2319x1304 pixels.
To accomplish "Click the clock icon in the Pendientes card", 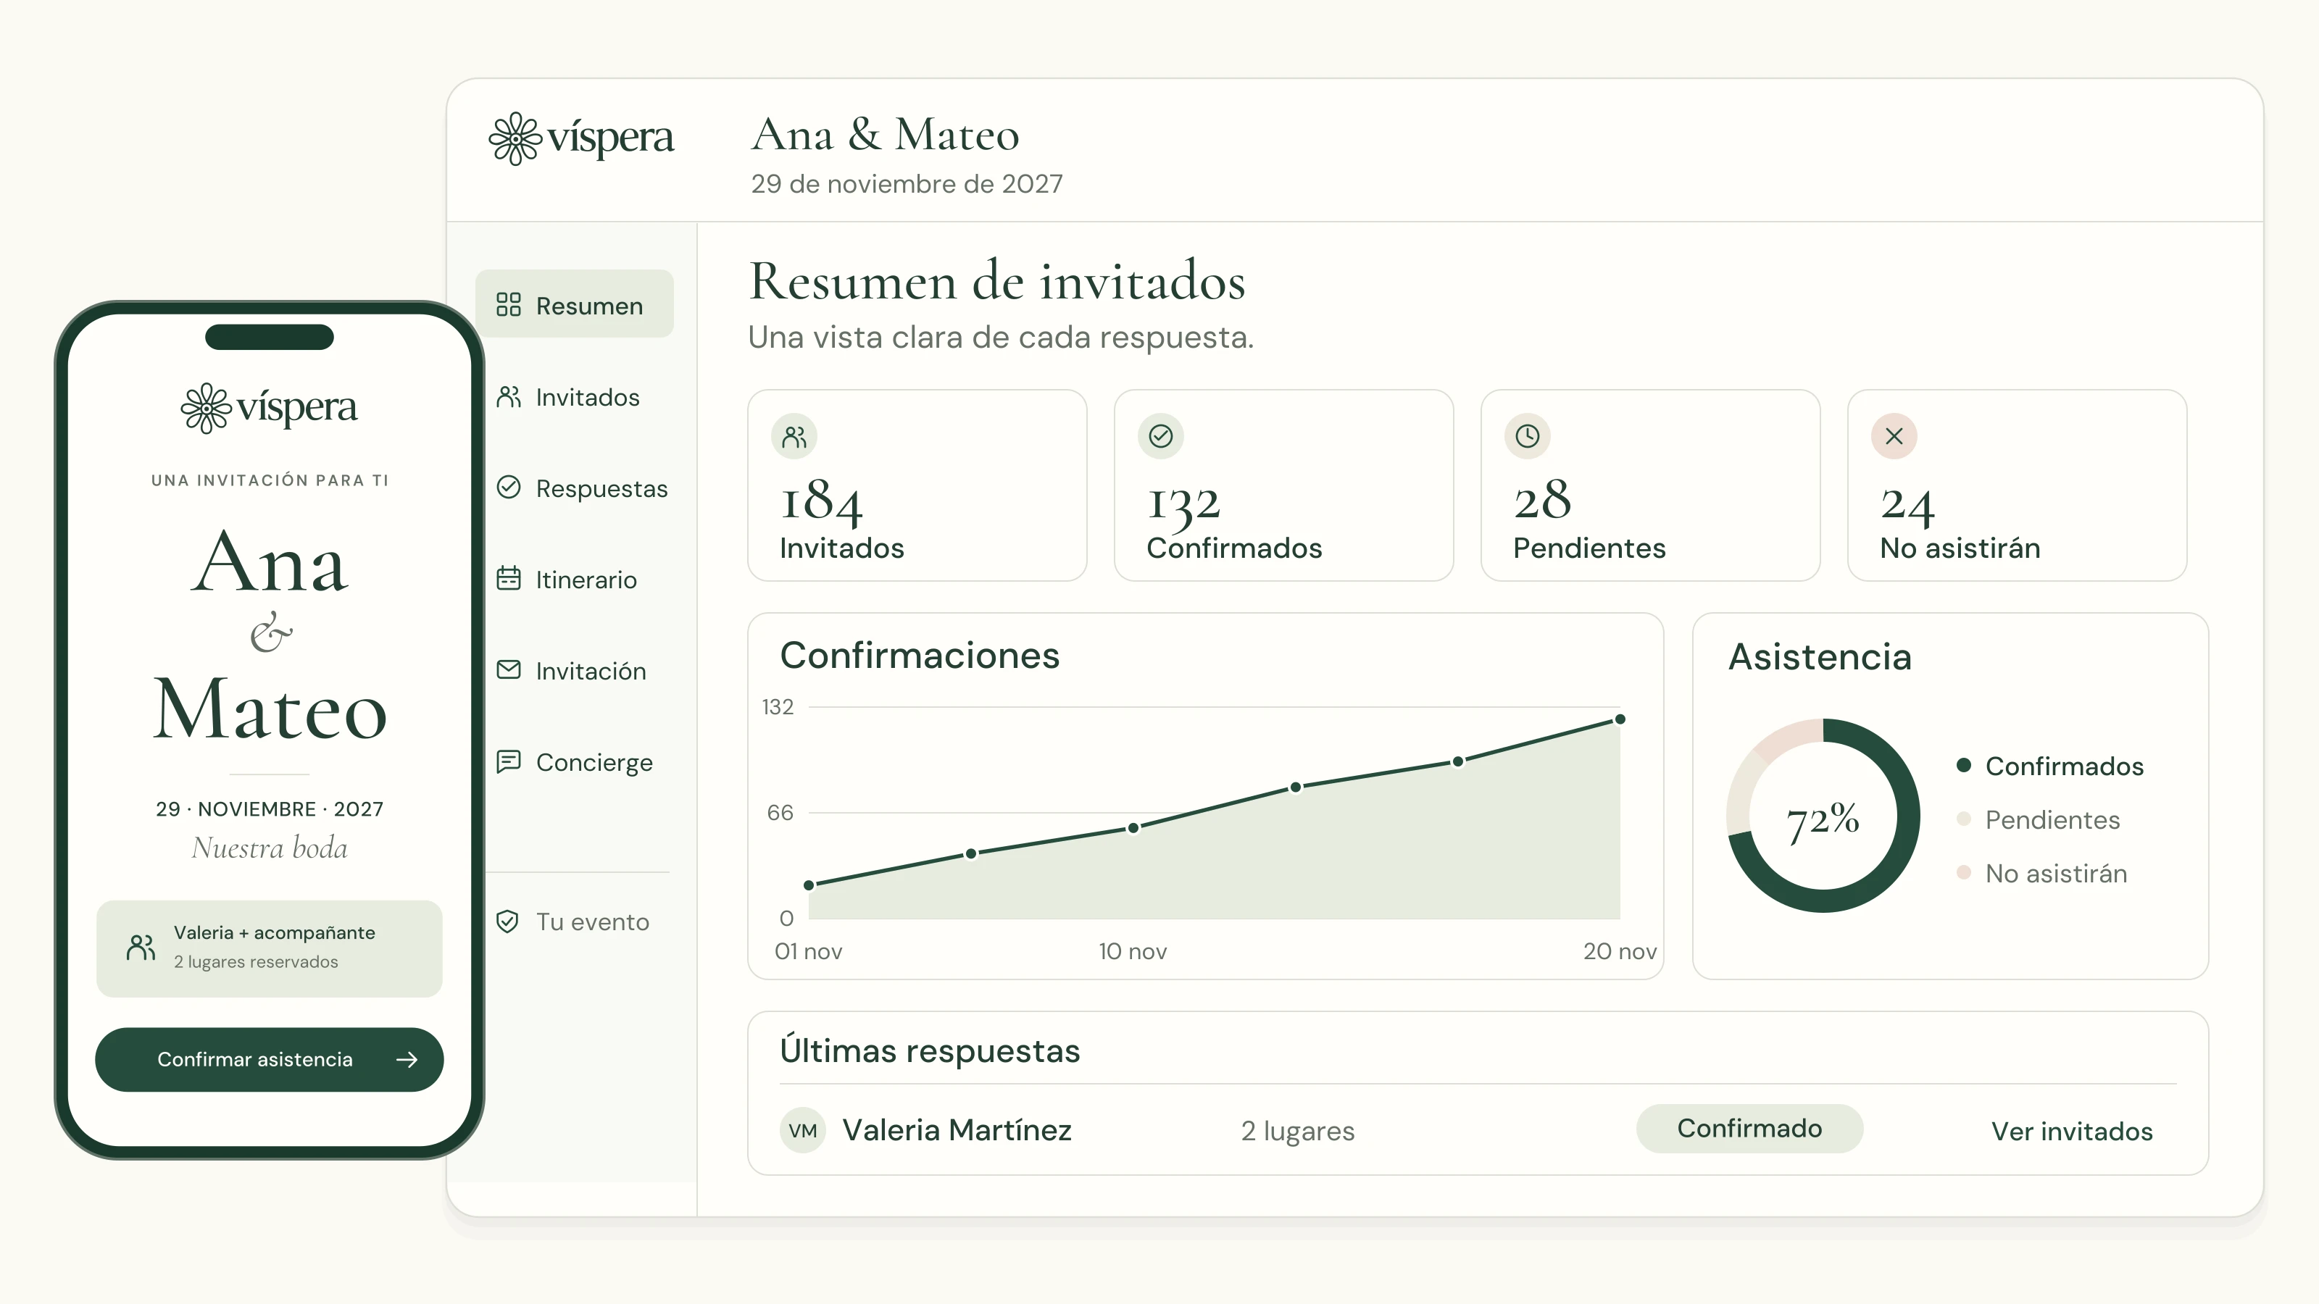I will (x=1528, y=436).
